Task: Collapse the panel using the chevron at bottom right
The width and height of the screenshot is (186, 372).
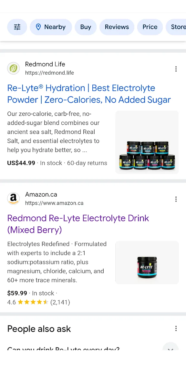Action: 170,349
